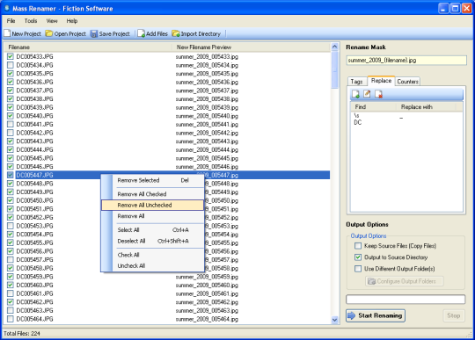
Task: Delete replace rule icon
Action: point(378,94)
